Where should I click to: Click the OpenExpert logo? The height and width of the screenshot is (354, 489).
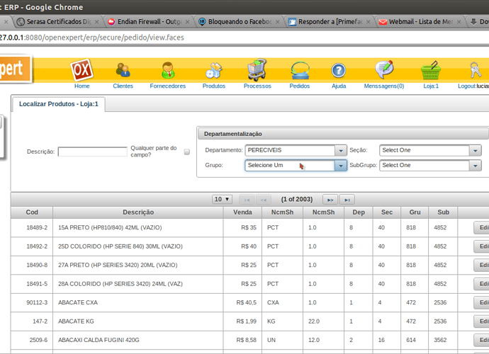tap(16, 69)
